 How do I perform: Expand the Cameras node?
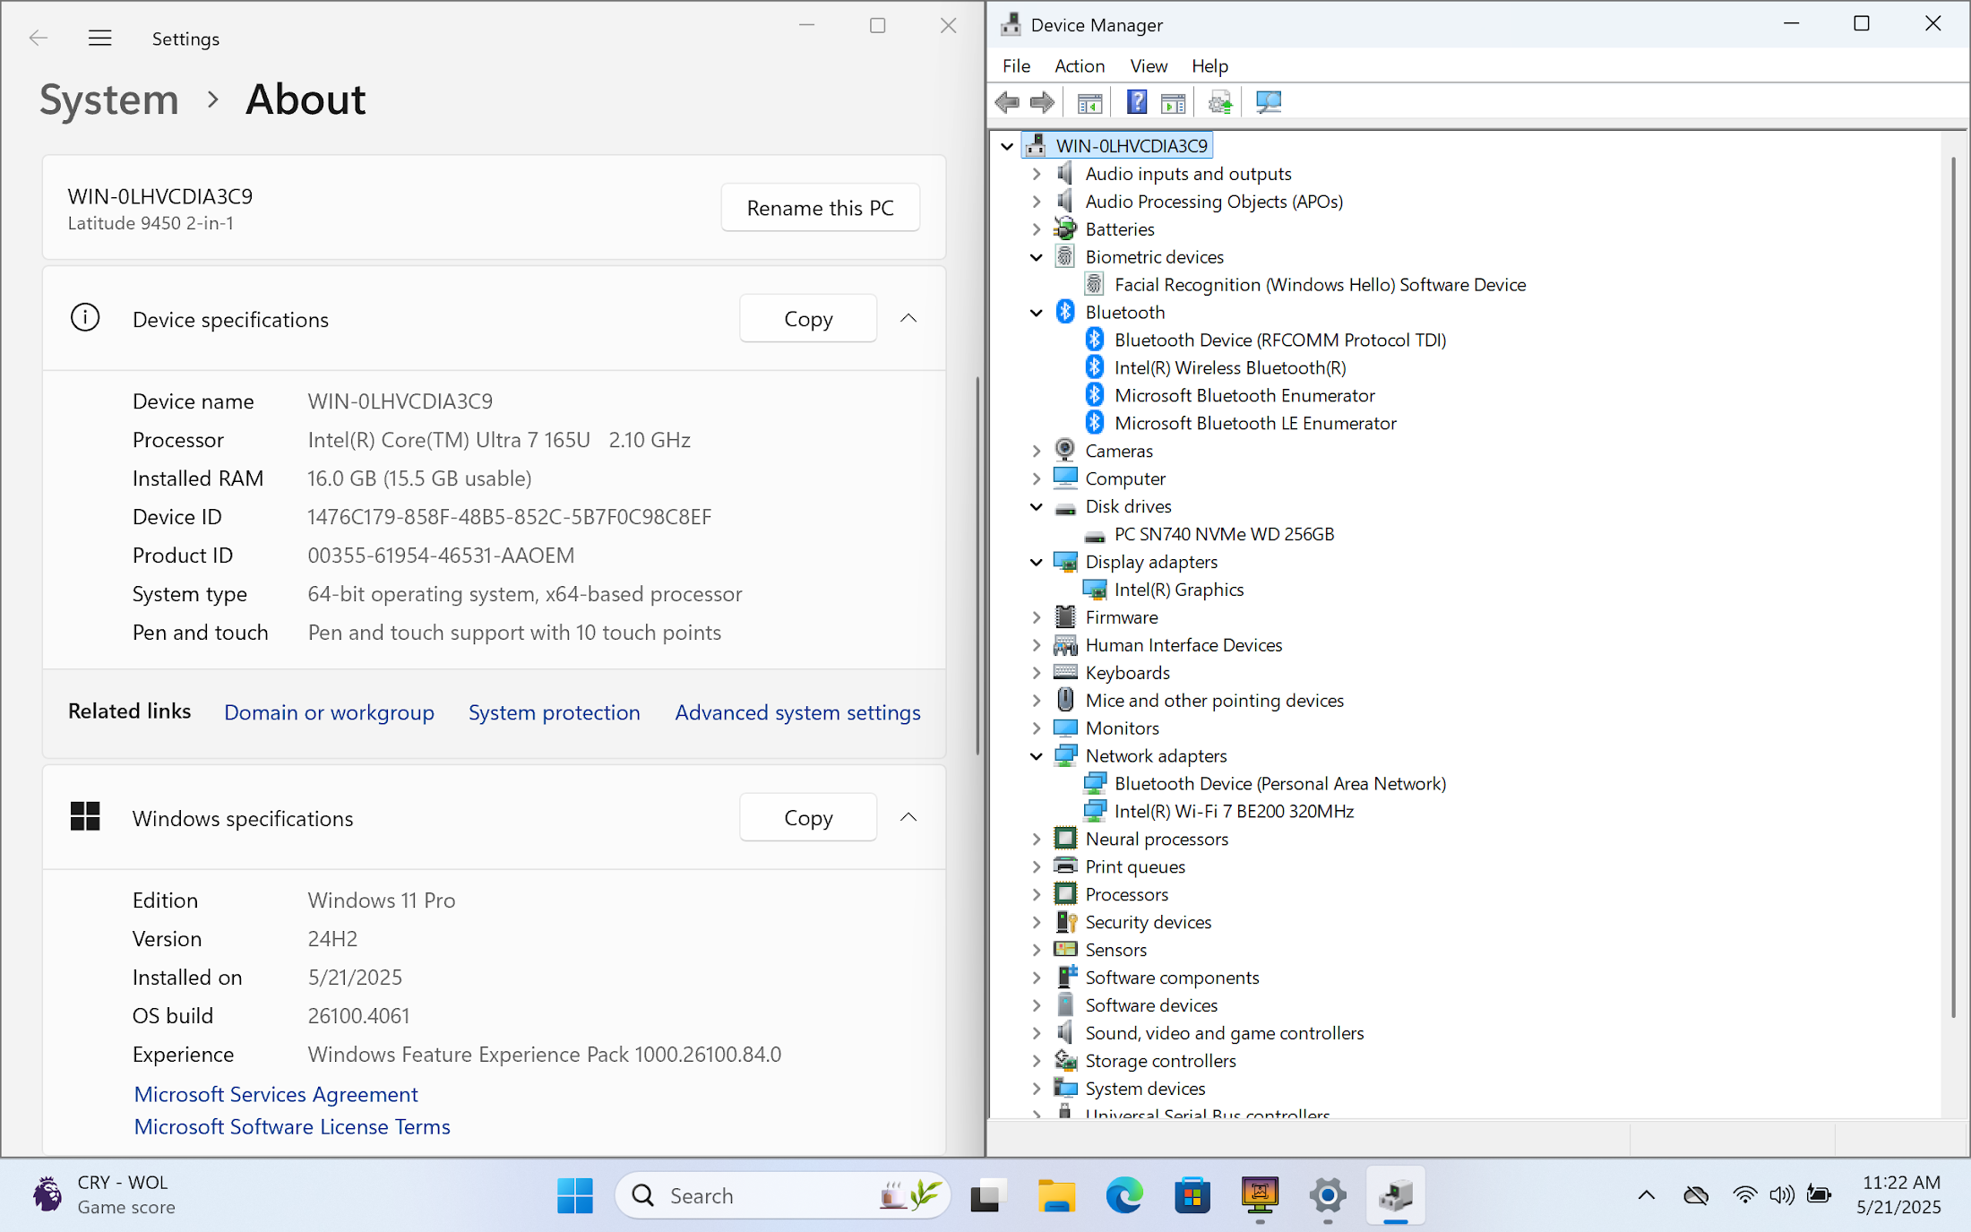point(1037,452)
